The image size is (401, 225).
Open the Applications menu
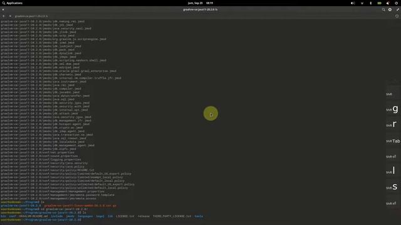coord(13,3)
